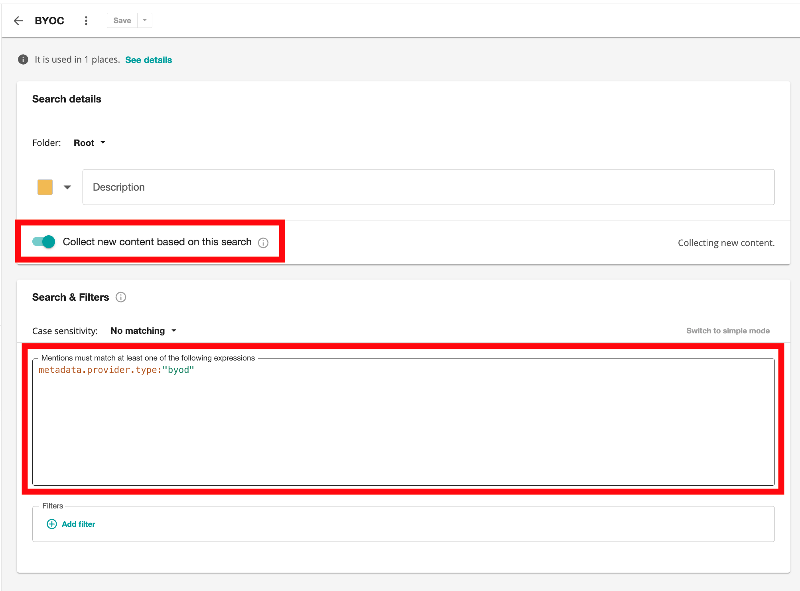This screenshot has height=591, width=800.
Task: Click info icon beside Search & Filters
Action: click(121, 297)
